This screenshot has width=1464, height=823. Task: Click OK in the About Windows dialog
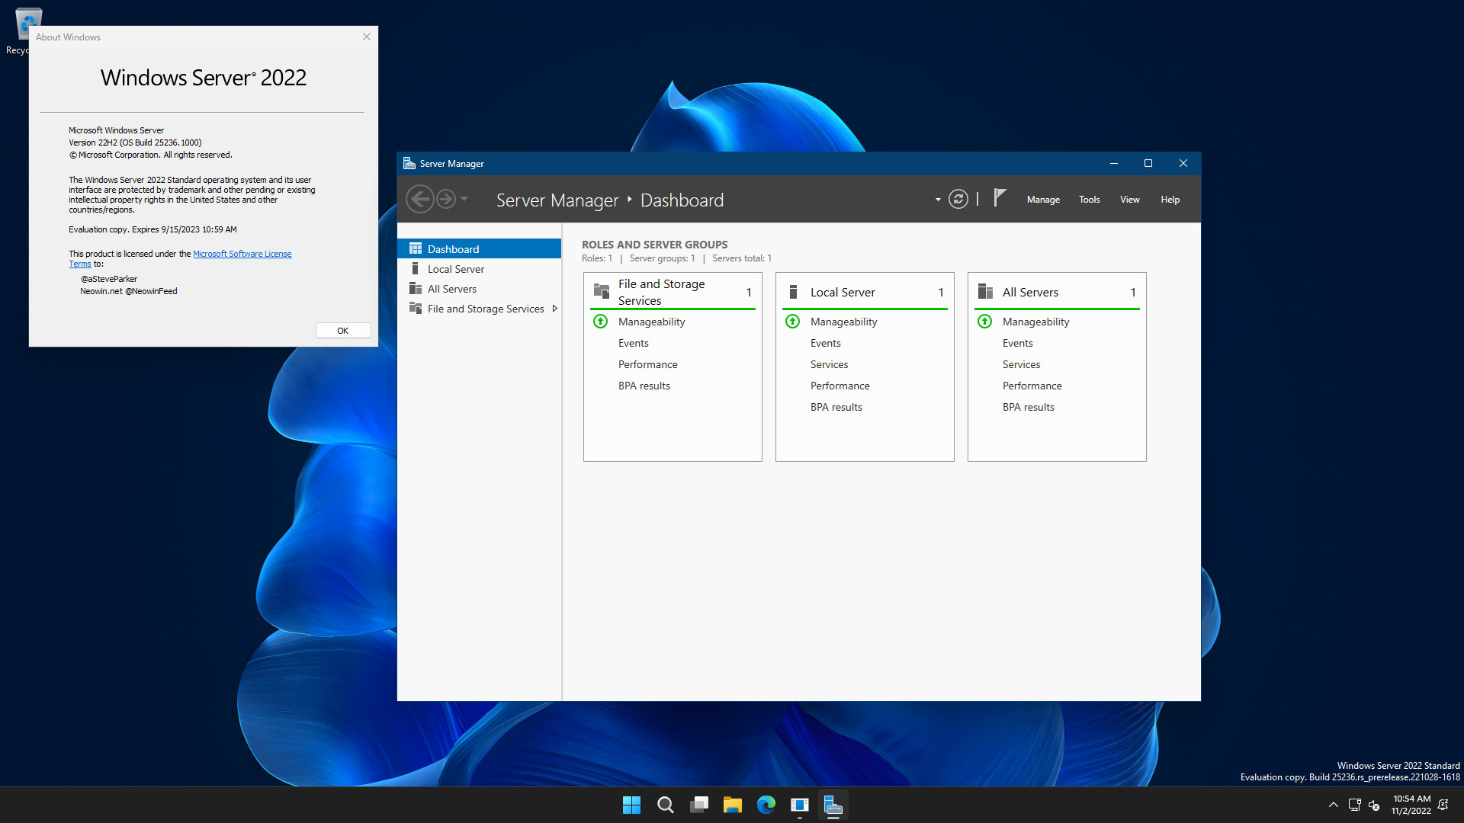click(342, 330)
